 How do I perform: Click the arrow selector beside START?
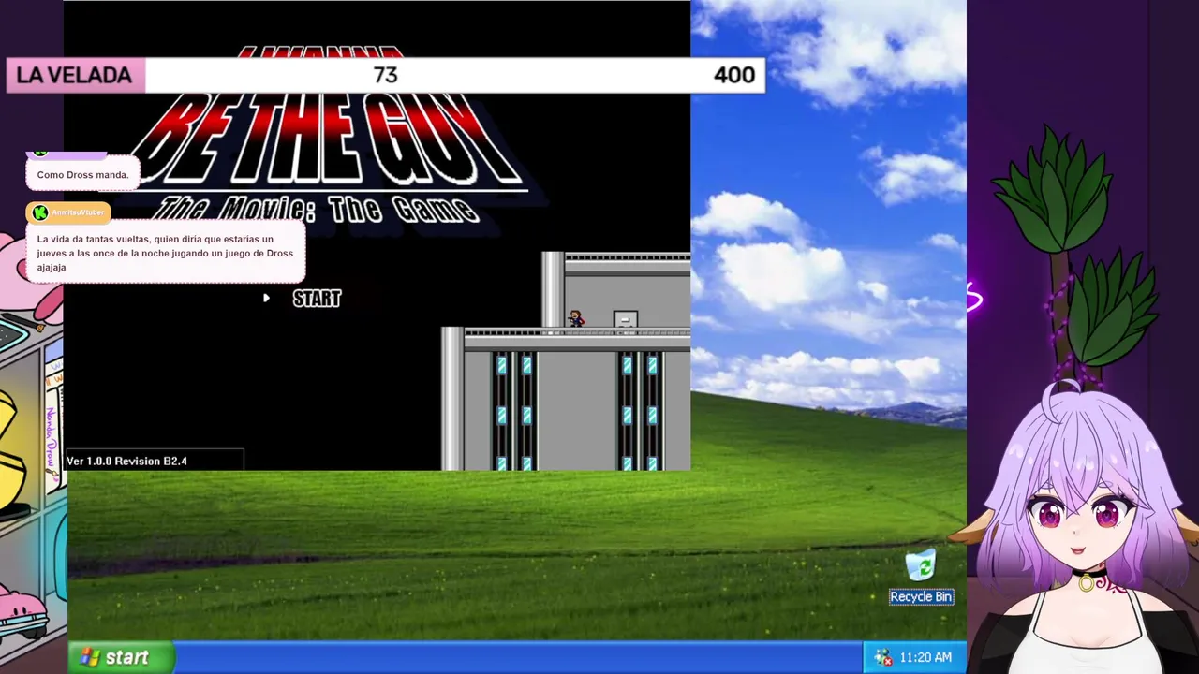pos(266,299)
